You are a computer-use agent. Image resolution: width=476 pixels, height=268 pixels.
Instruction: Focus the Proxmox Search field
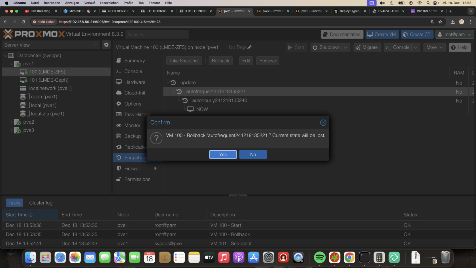tap(157, 34)
